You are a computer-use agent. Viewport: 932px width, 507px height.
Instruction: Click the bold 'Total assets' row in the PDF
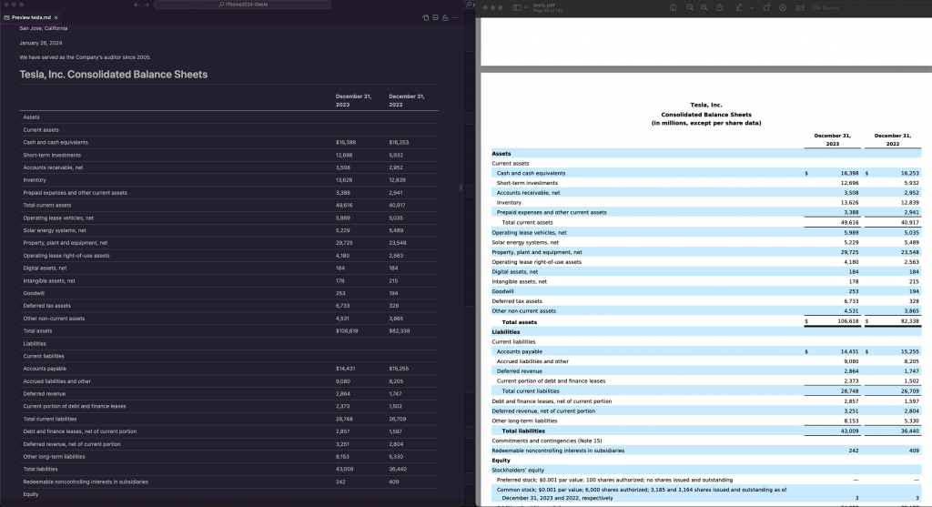(519, 322)
